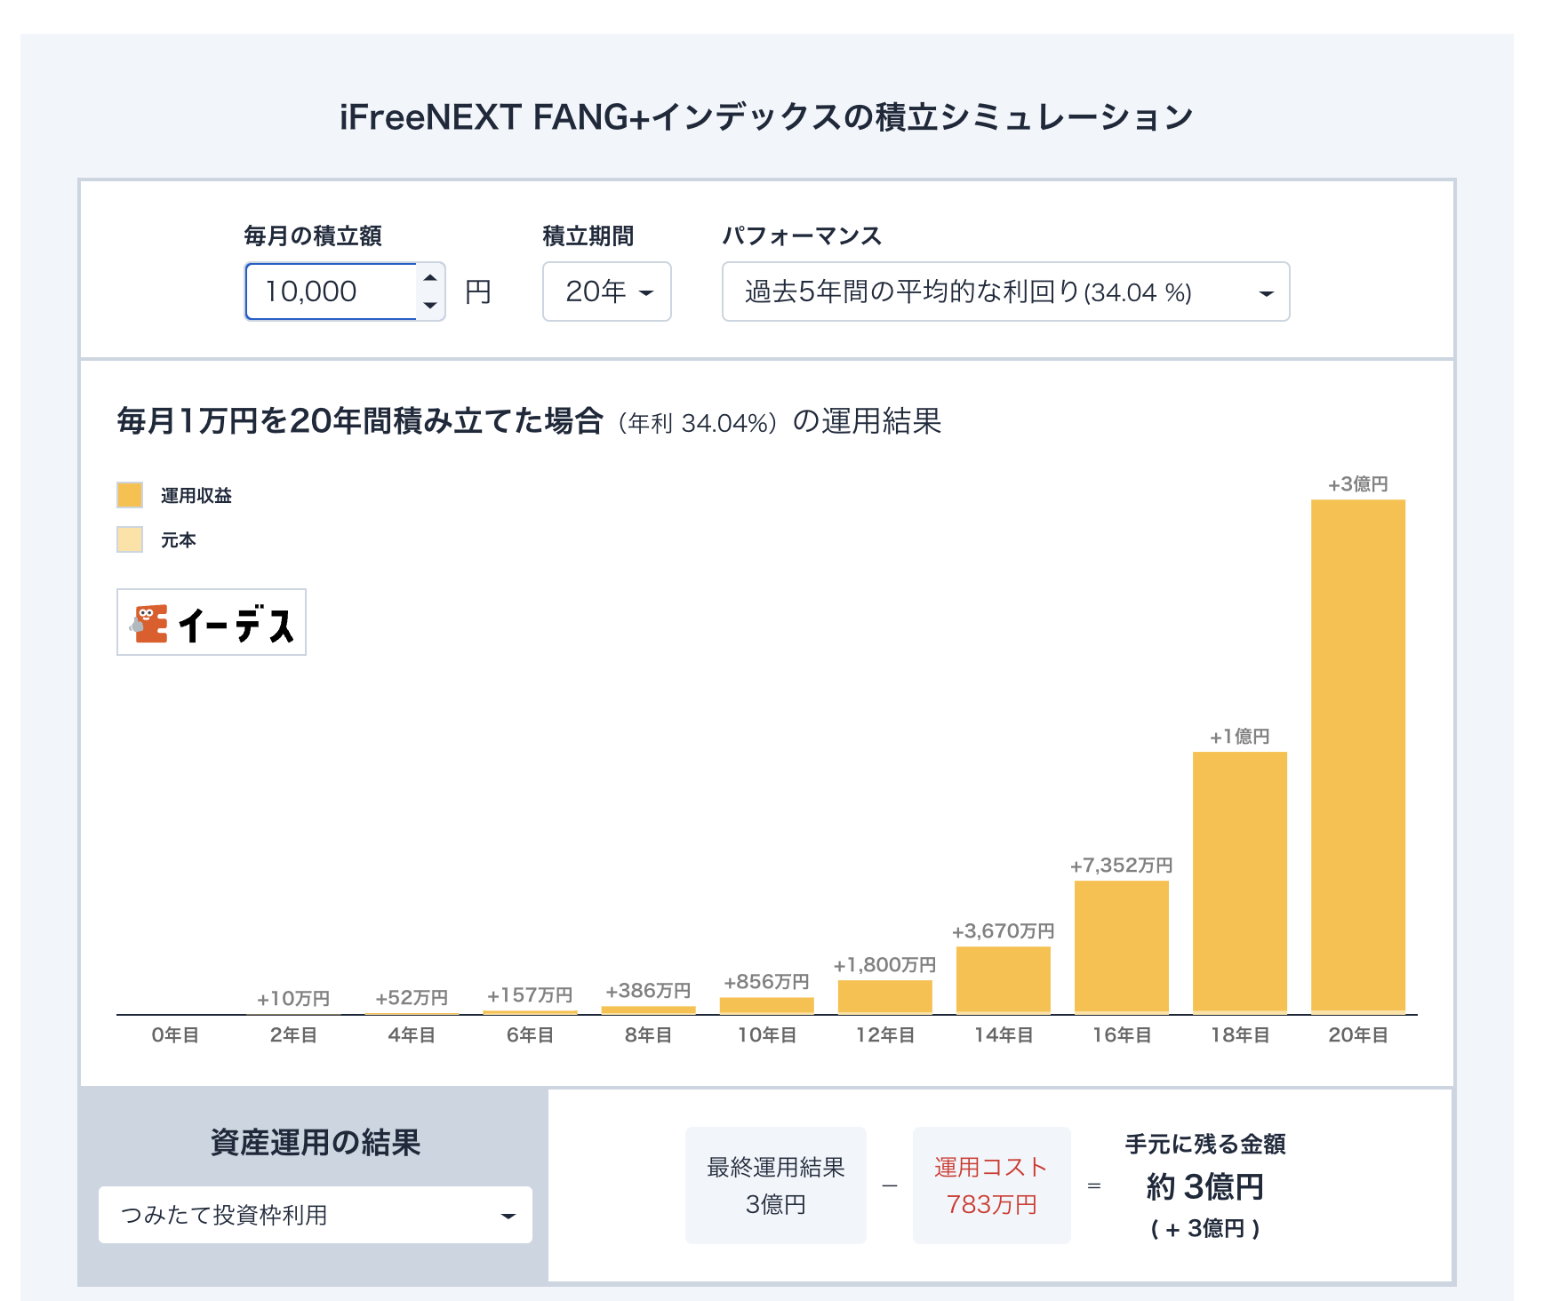This screenshot has width=1544, height=1301.
Task: Open the パフォーマンス dropdown showing 34.04%
Action: point(1005,291)
